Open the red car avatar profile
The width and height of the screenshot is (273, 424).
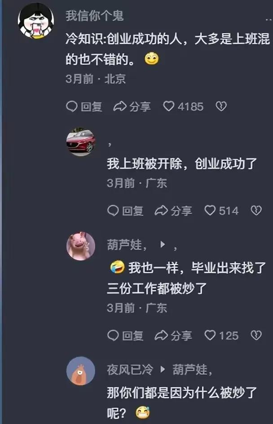click(81, 142)
